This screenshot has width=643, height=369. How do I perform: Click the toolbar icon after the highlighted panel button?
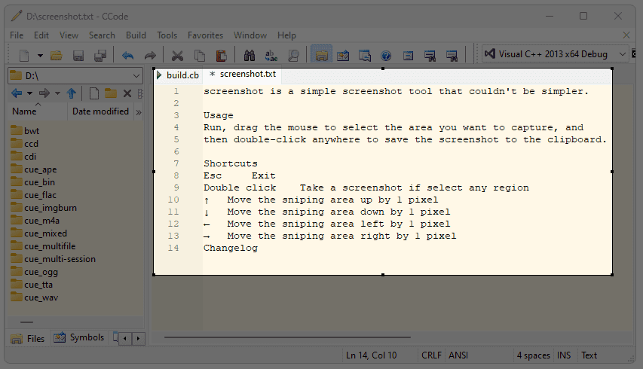(343, 55)
